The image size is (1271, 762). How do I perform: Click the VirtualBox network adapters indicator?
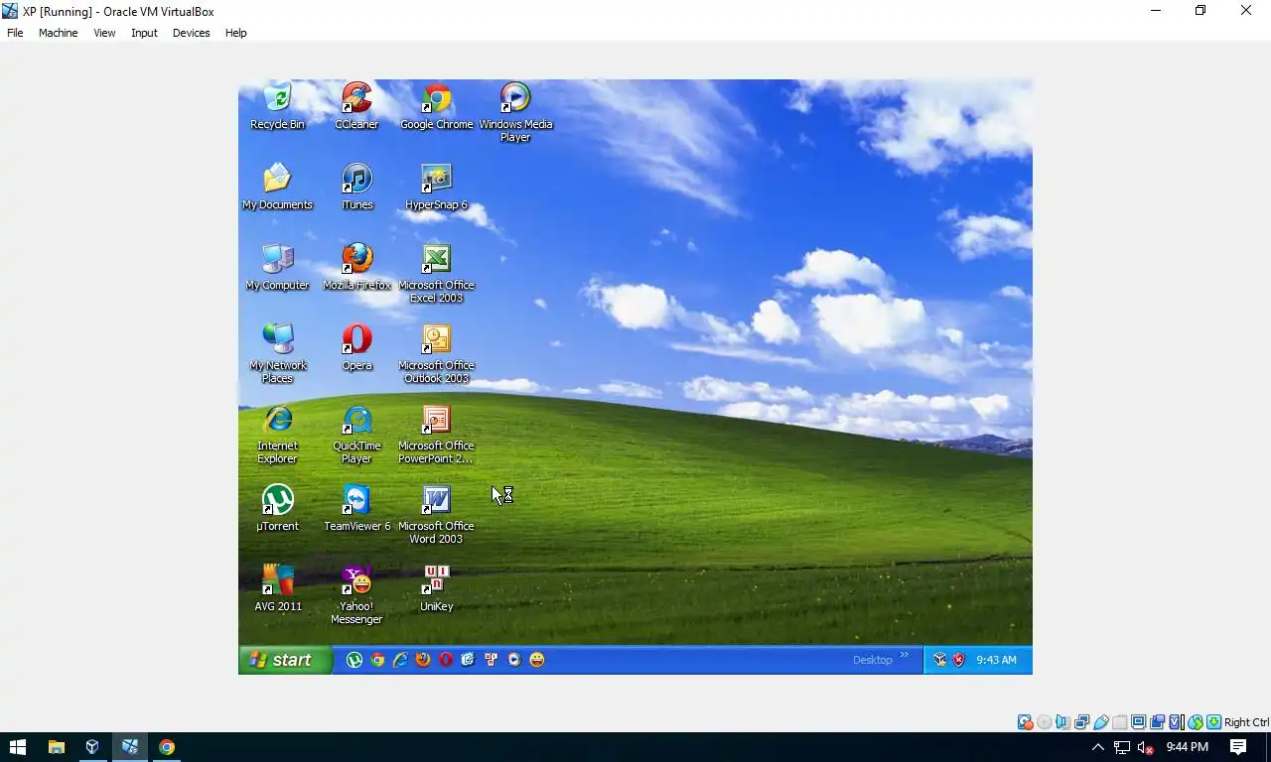[1081, 722]
